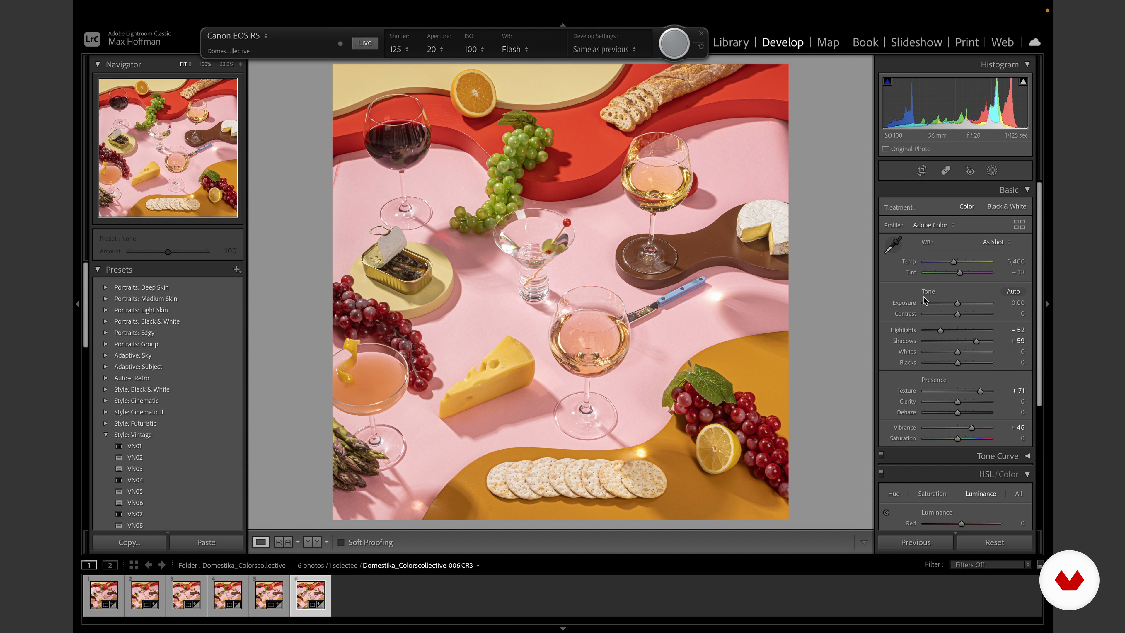Toggle the Live view button
Screen dimensions: 1125x633
[365, 43]
